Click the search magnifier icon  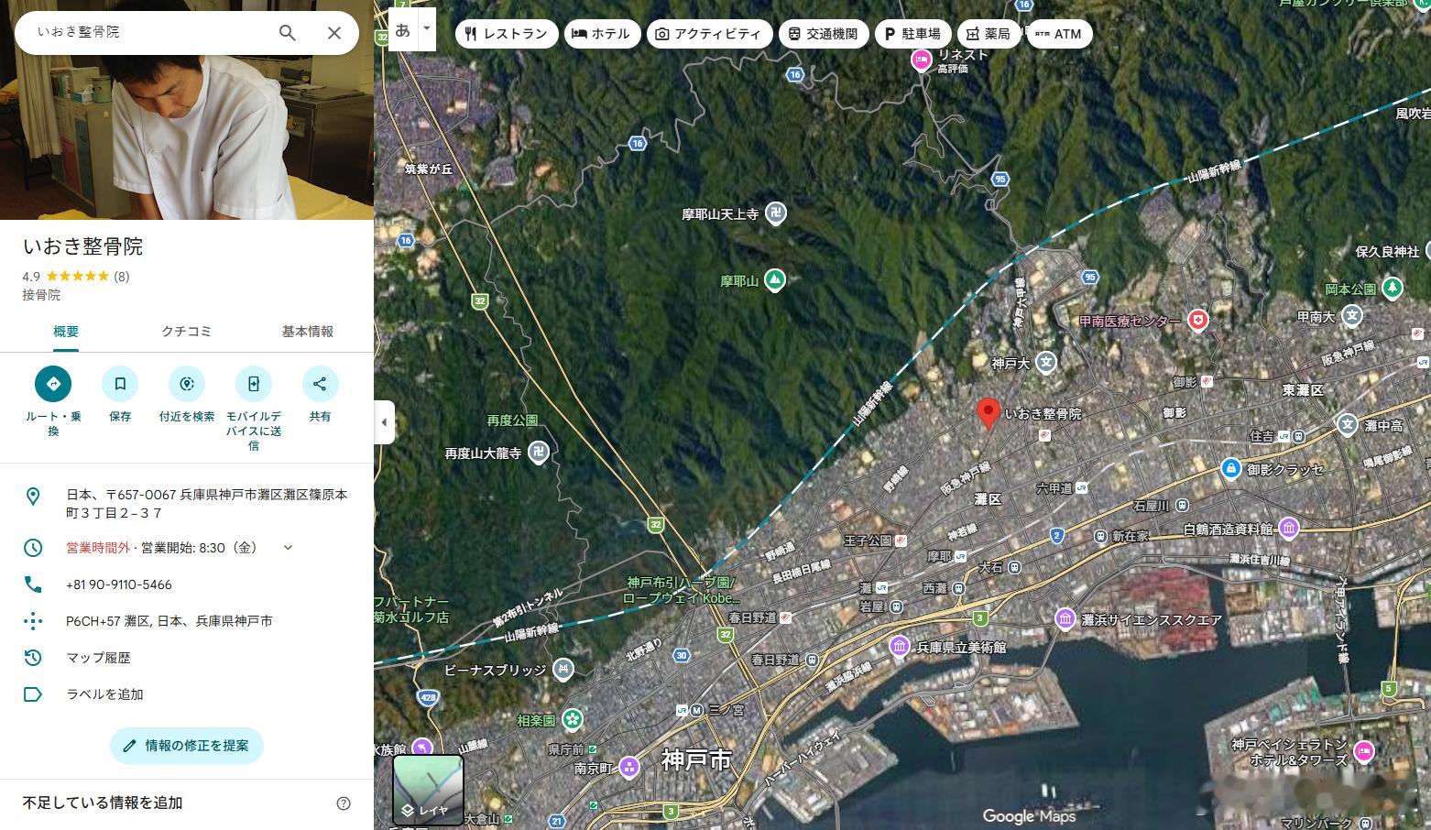[287, 33]
